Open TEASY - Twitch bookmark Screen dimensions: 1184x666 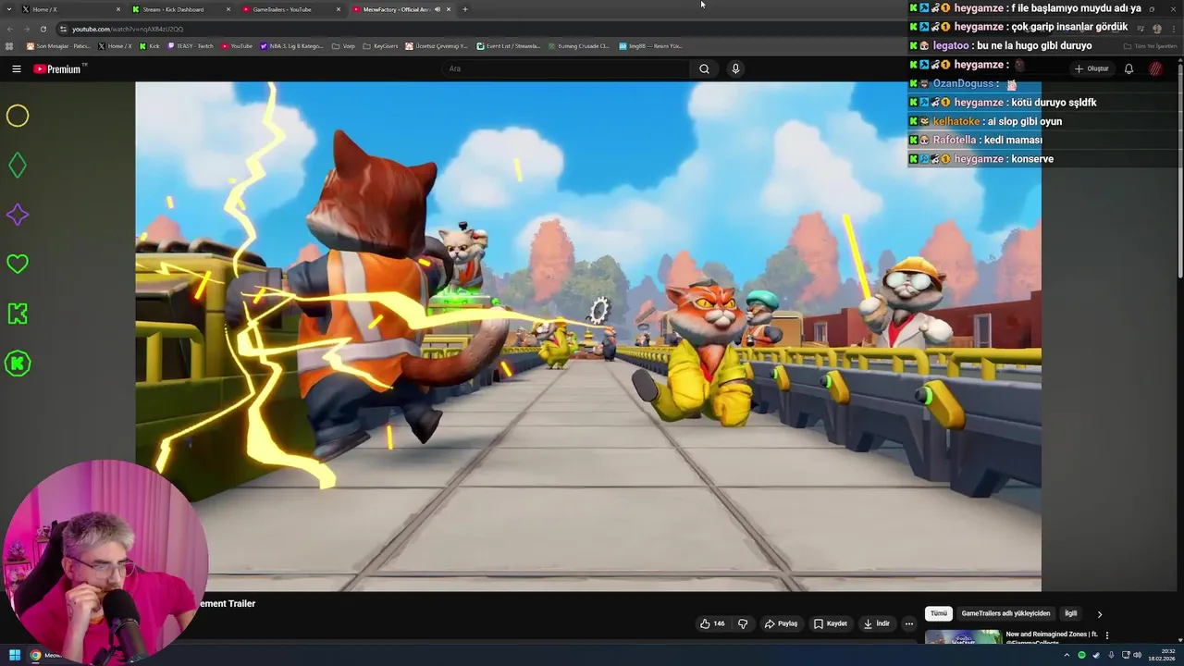pos(191,45)
